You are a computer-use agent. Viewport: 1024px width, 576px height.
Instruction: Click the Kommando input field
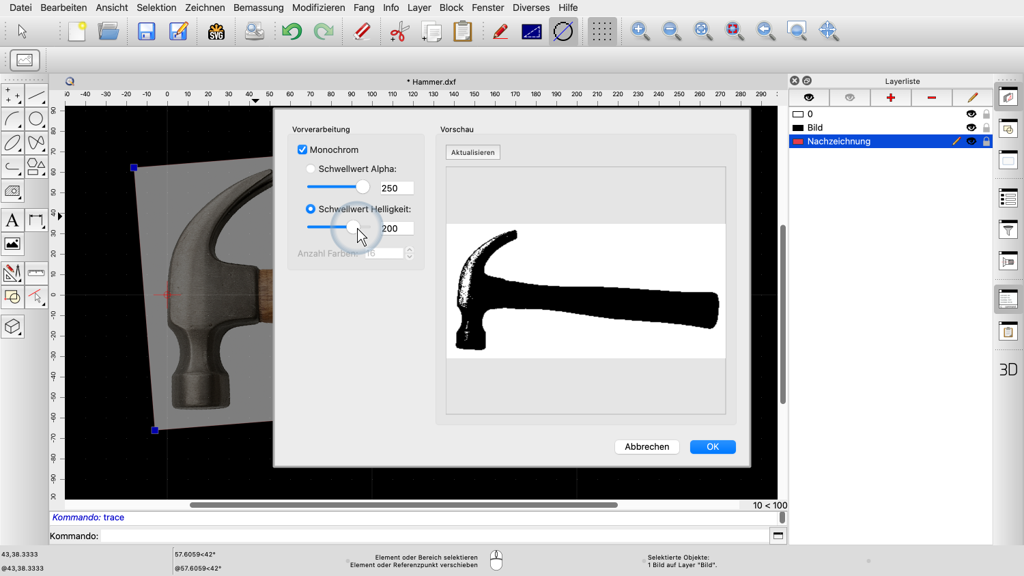click(434, 536)
